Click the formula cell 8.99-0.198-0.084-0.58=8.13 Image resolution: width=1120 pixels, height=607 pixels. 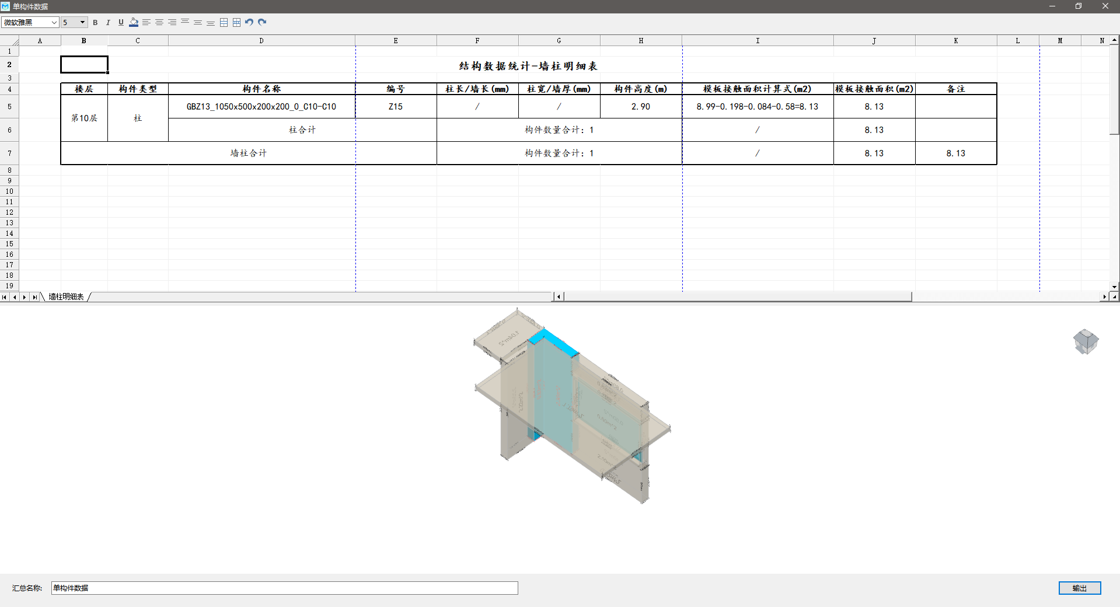(758, 107)
